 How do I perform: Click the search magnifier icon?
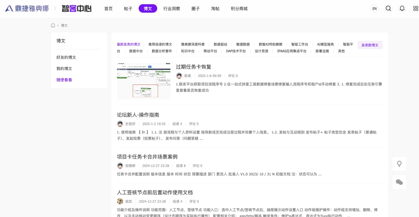tap(388, 8)
